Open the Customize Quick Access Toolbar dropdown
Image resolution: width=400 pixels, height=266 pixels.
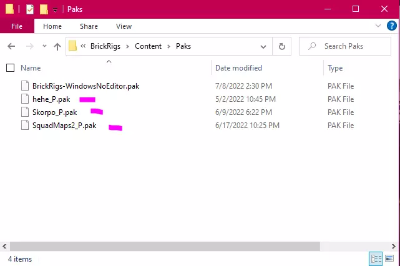click(x=55, y=10)
